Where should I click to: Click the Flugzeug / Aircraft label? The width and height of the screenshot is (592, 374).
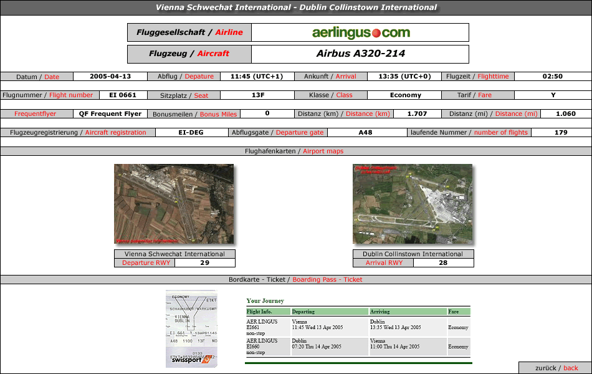tap(189, 54)
